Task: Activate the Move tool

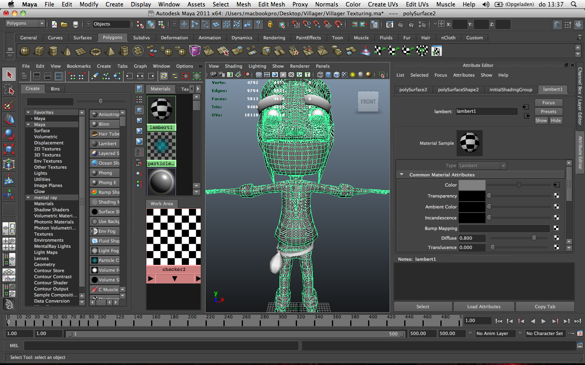Action: point(9,119)
